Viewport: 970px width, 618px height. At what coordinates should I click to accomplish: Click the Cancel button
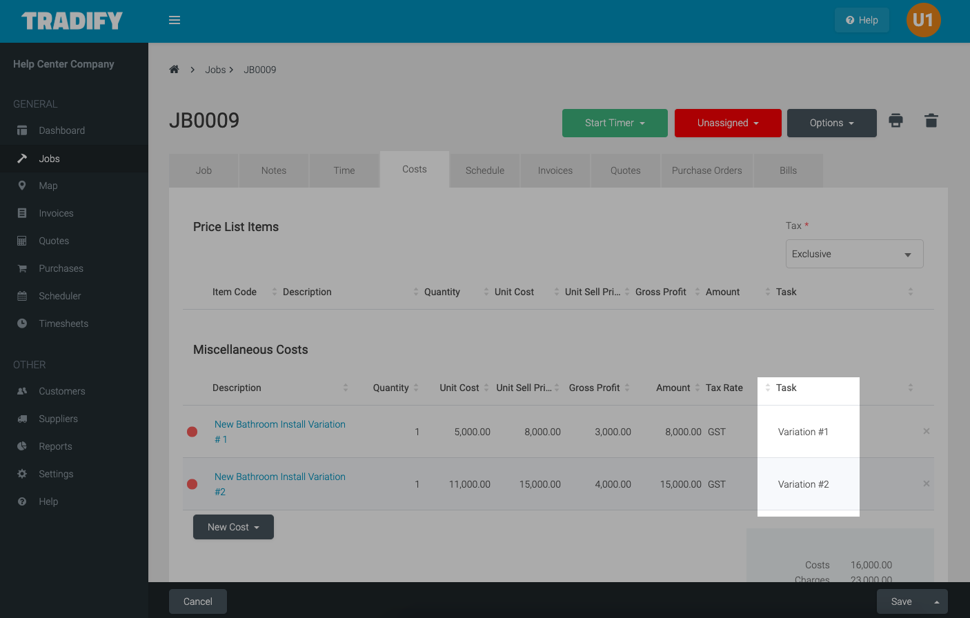point(197,601)
